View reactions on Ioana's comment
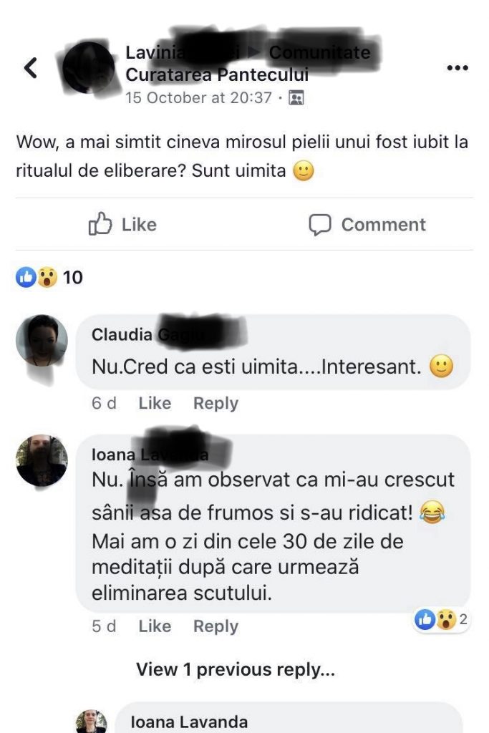Screen dimensions: 489x733 441,620
